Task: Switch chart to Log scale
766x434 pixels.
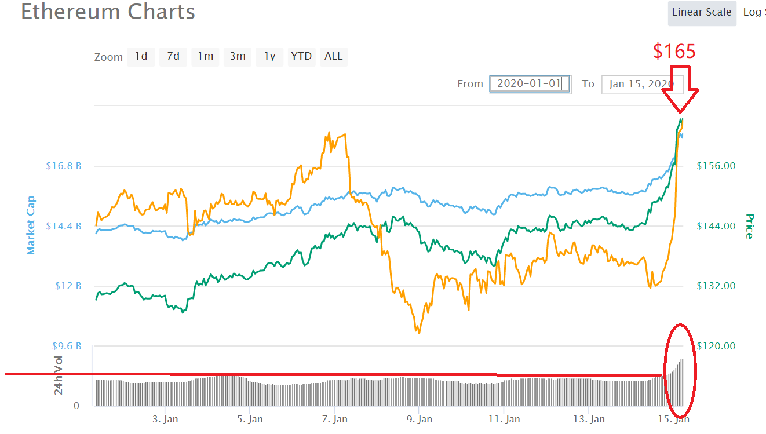Action: (754, 13)
